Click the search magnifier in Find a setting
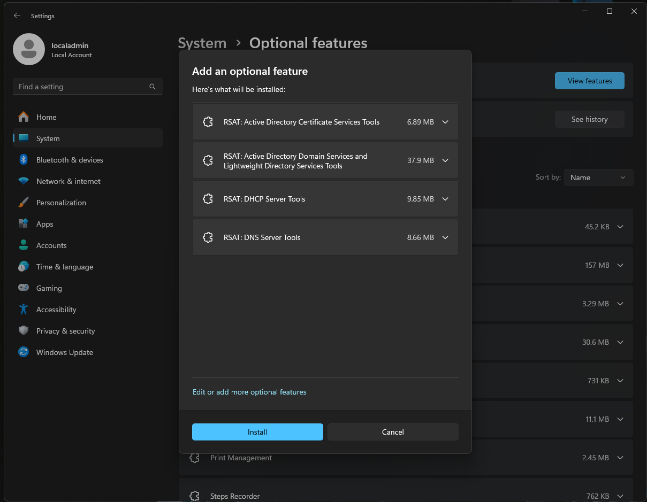Image resolution: width=647 pixels, height=502 pixels. 153,87
